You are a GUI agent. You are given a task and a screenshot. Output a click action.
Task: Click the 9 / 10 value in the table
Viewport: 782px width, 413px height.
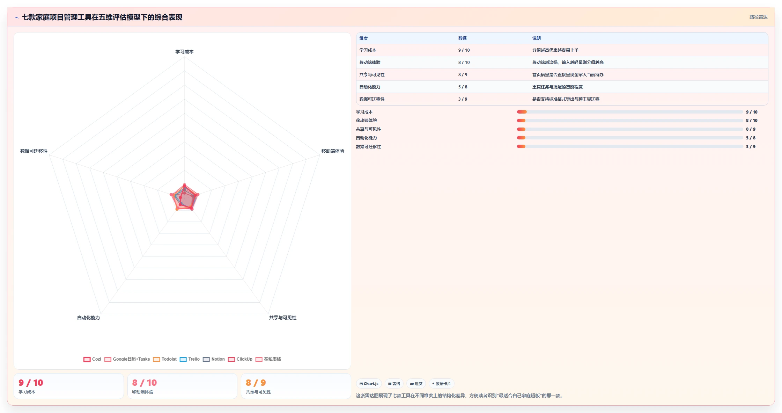464,50
